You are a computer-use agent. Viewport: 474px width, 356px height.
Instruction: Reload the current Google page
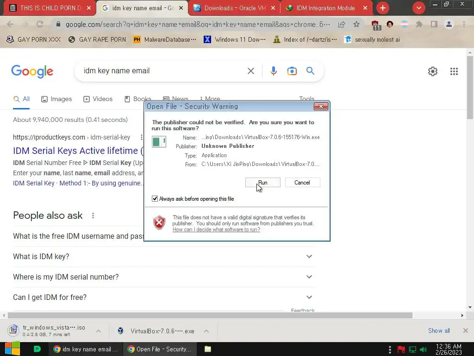[40, 24]
